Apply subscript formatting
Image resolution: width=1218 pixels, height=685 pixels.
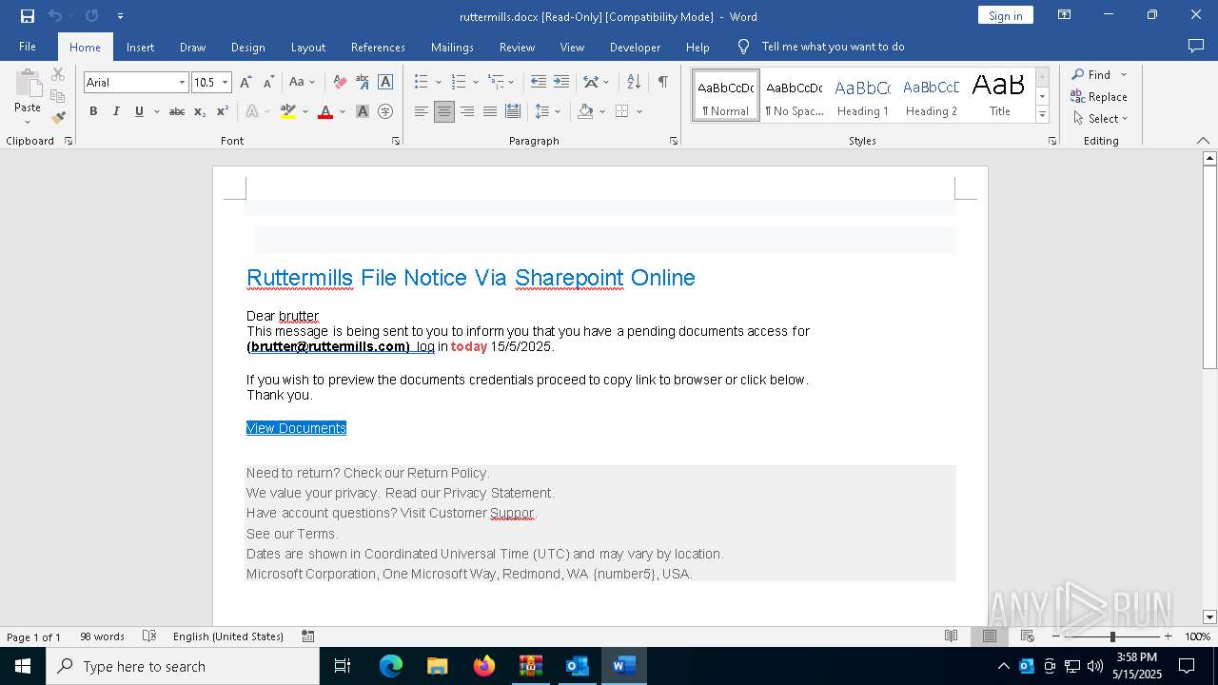pos(200,111)
